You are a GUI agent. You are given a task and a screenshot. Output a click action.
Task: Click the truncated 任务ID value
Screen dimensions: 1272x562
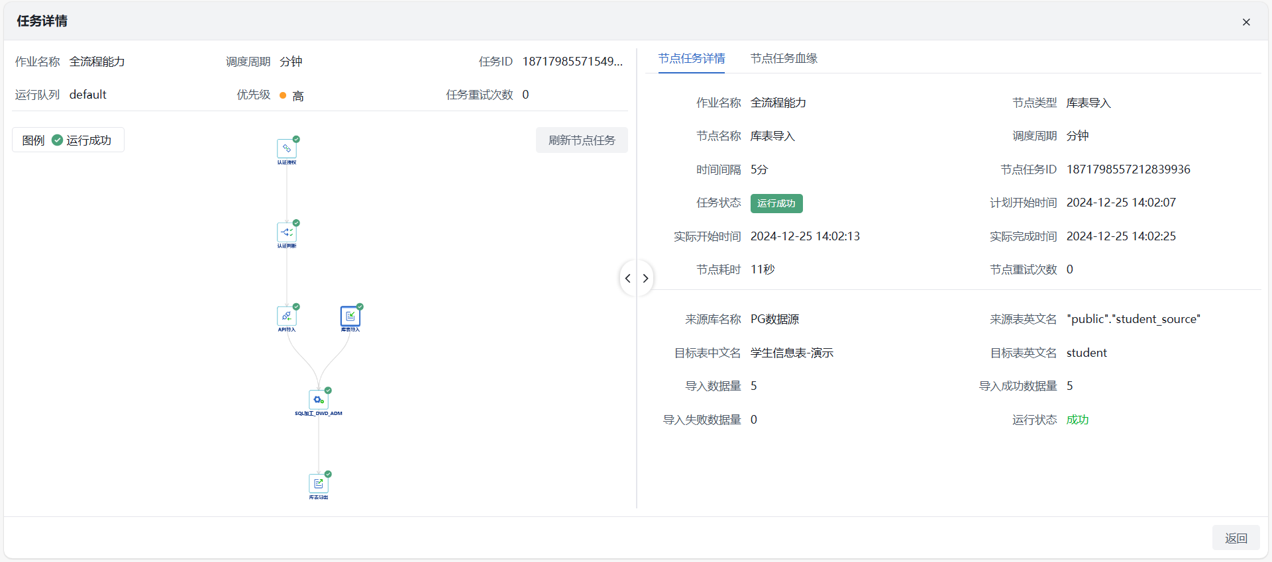572,62
